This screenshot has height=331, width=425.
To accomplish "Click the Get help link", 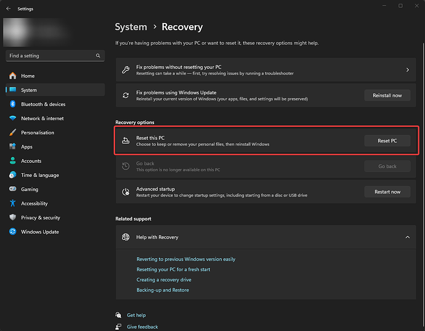I will pyautogui.click(x=136, y=315).
